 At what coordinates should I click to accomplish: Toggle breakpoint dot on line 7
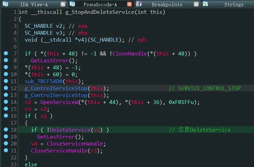6,53
